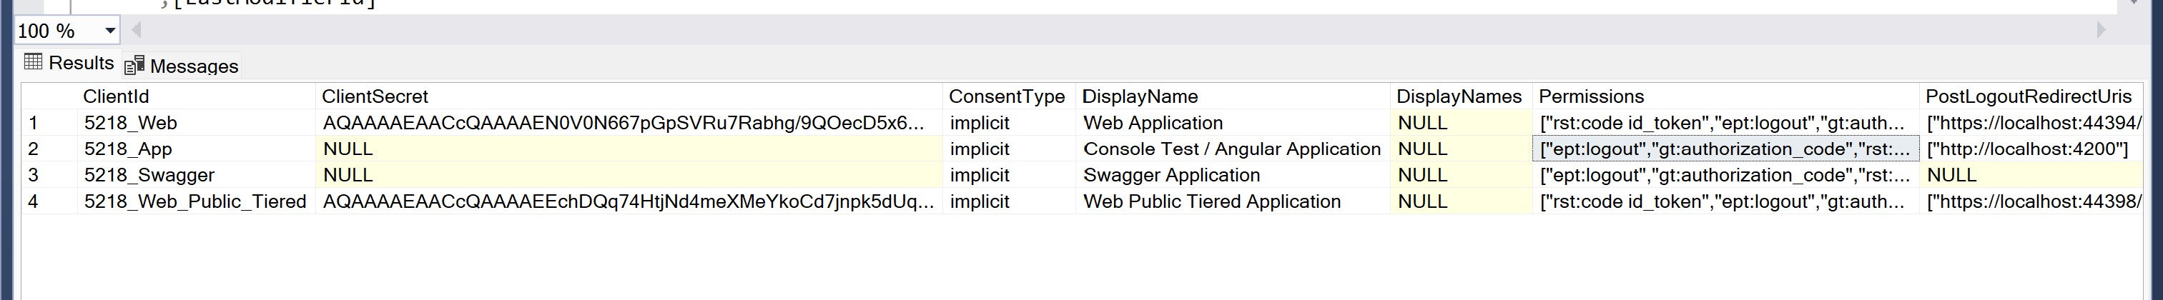Switch to the Messages tab
2163x300 pixels.
[182, 66]
